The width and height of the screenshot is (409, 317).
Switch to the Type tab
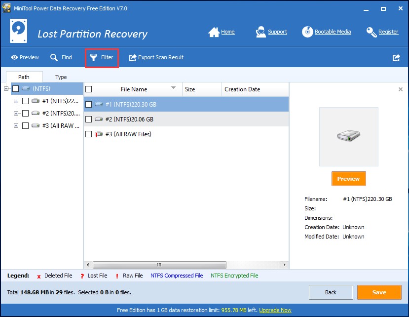pyautogui.click(x=61, y=77)
